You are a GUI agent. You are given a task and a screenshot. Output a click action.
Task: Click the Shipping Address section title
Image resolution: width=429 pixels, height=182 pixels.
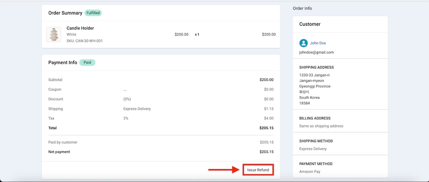pyautogui.click(x=316, y=67)
